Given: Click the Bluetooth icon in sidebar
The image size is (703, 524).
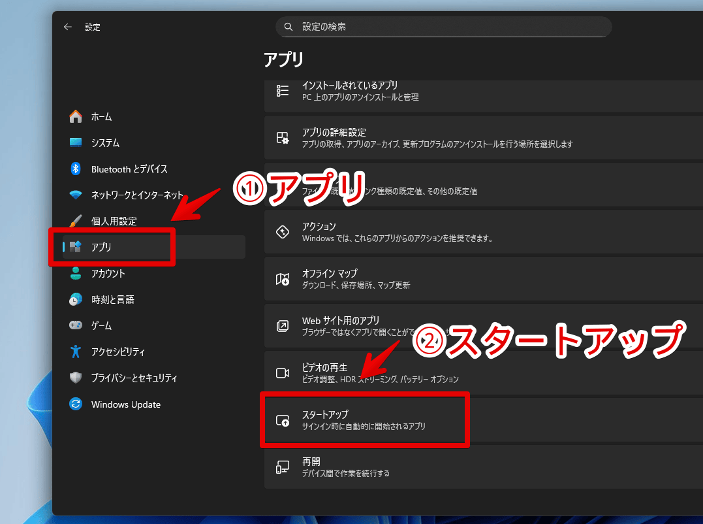Looking at the screenshot, I should [76, 169].
